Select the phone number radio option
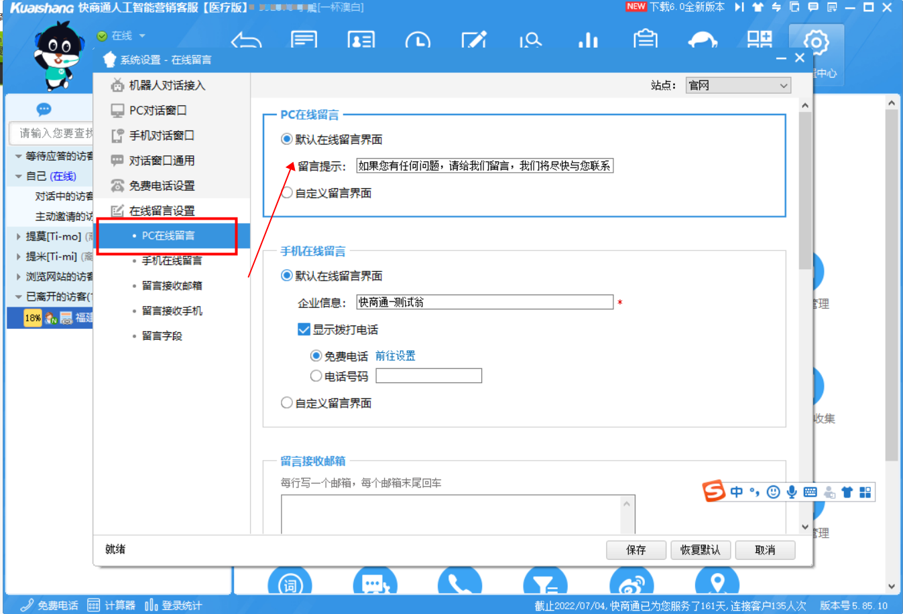The image size is (903, 614). pyautogui.click(x=316, y=376)
